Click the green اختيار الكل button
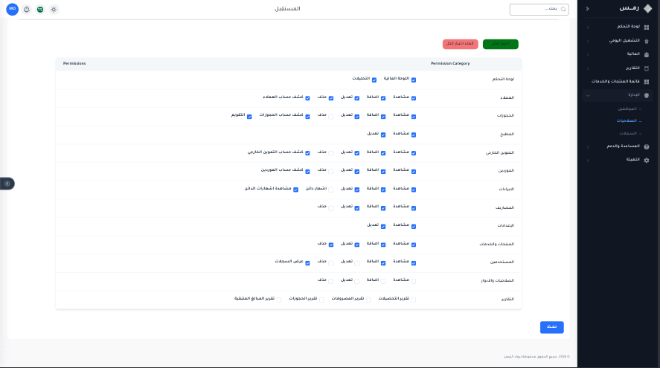This screenshot has width=660, height=368. [501, 44]
